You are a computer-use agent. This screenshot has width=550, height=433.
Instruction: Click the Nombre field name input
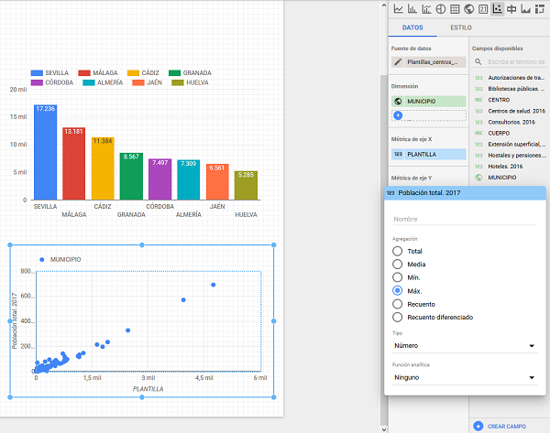pyautogui.click(x=464, y=219)
